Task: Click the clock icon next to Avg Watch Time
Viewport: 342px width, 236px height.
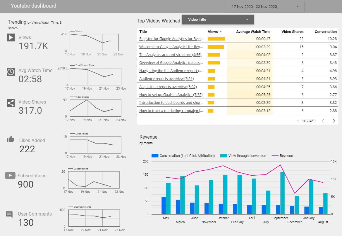Action: [x=11, y=72]
